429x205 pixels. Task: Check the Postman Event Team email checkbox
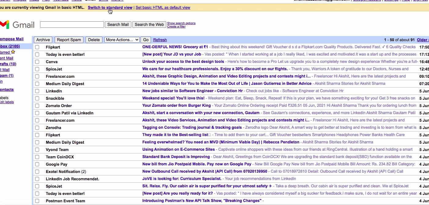(x=37, y=201)
